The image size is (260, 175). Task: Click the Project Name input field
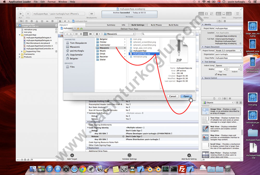[228, 29]
